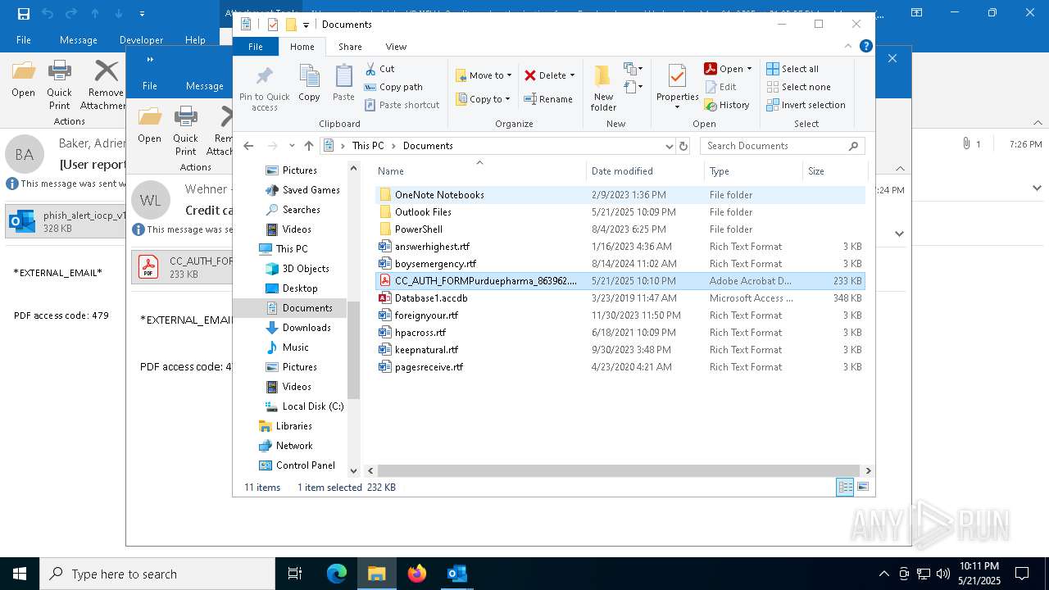Click This PC in address bar
Screen dimensions: 1049x590
(x=367, y=146)
